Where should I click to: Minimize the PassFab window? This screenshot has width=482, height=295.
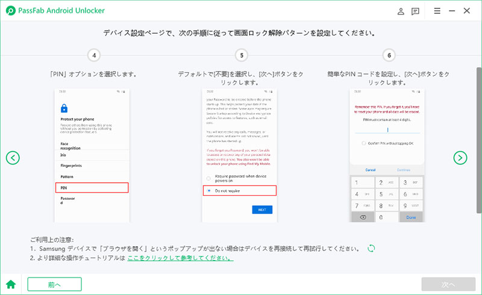coord(452,11)
